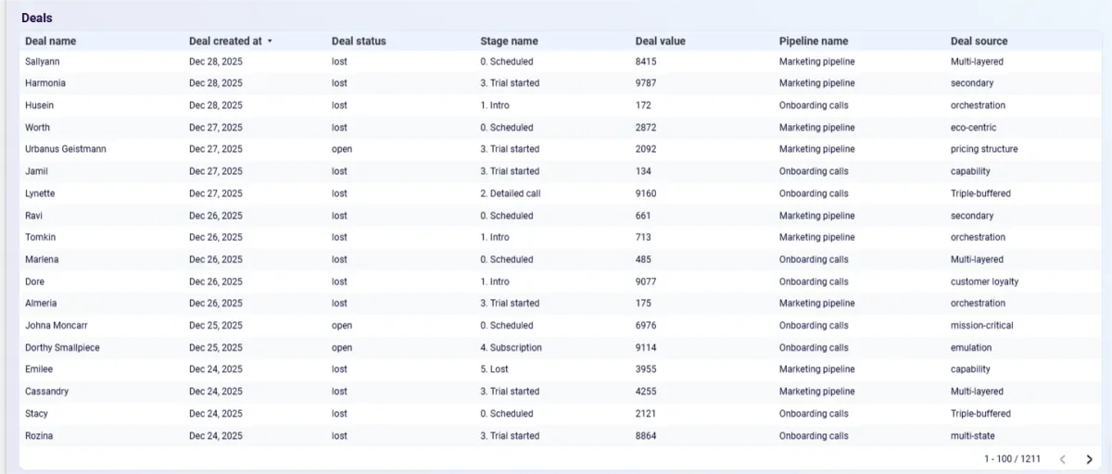The width and height of the screenshot is (1112, 474).
Task: Click the Deals table title
Action: tap(37, 18)
